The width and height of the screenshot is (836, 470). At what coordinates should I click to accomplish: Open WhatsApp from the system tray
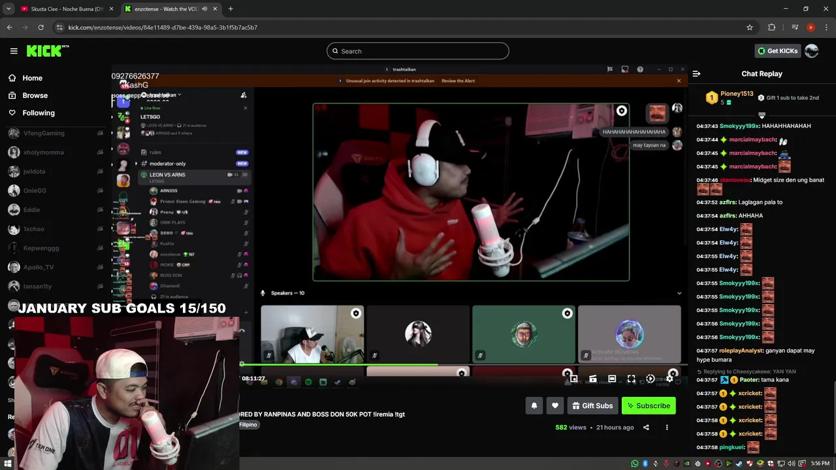(634, 463)
